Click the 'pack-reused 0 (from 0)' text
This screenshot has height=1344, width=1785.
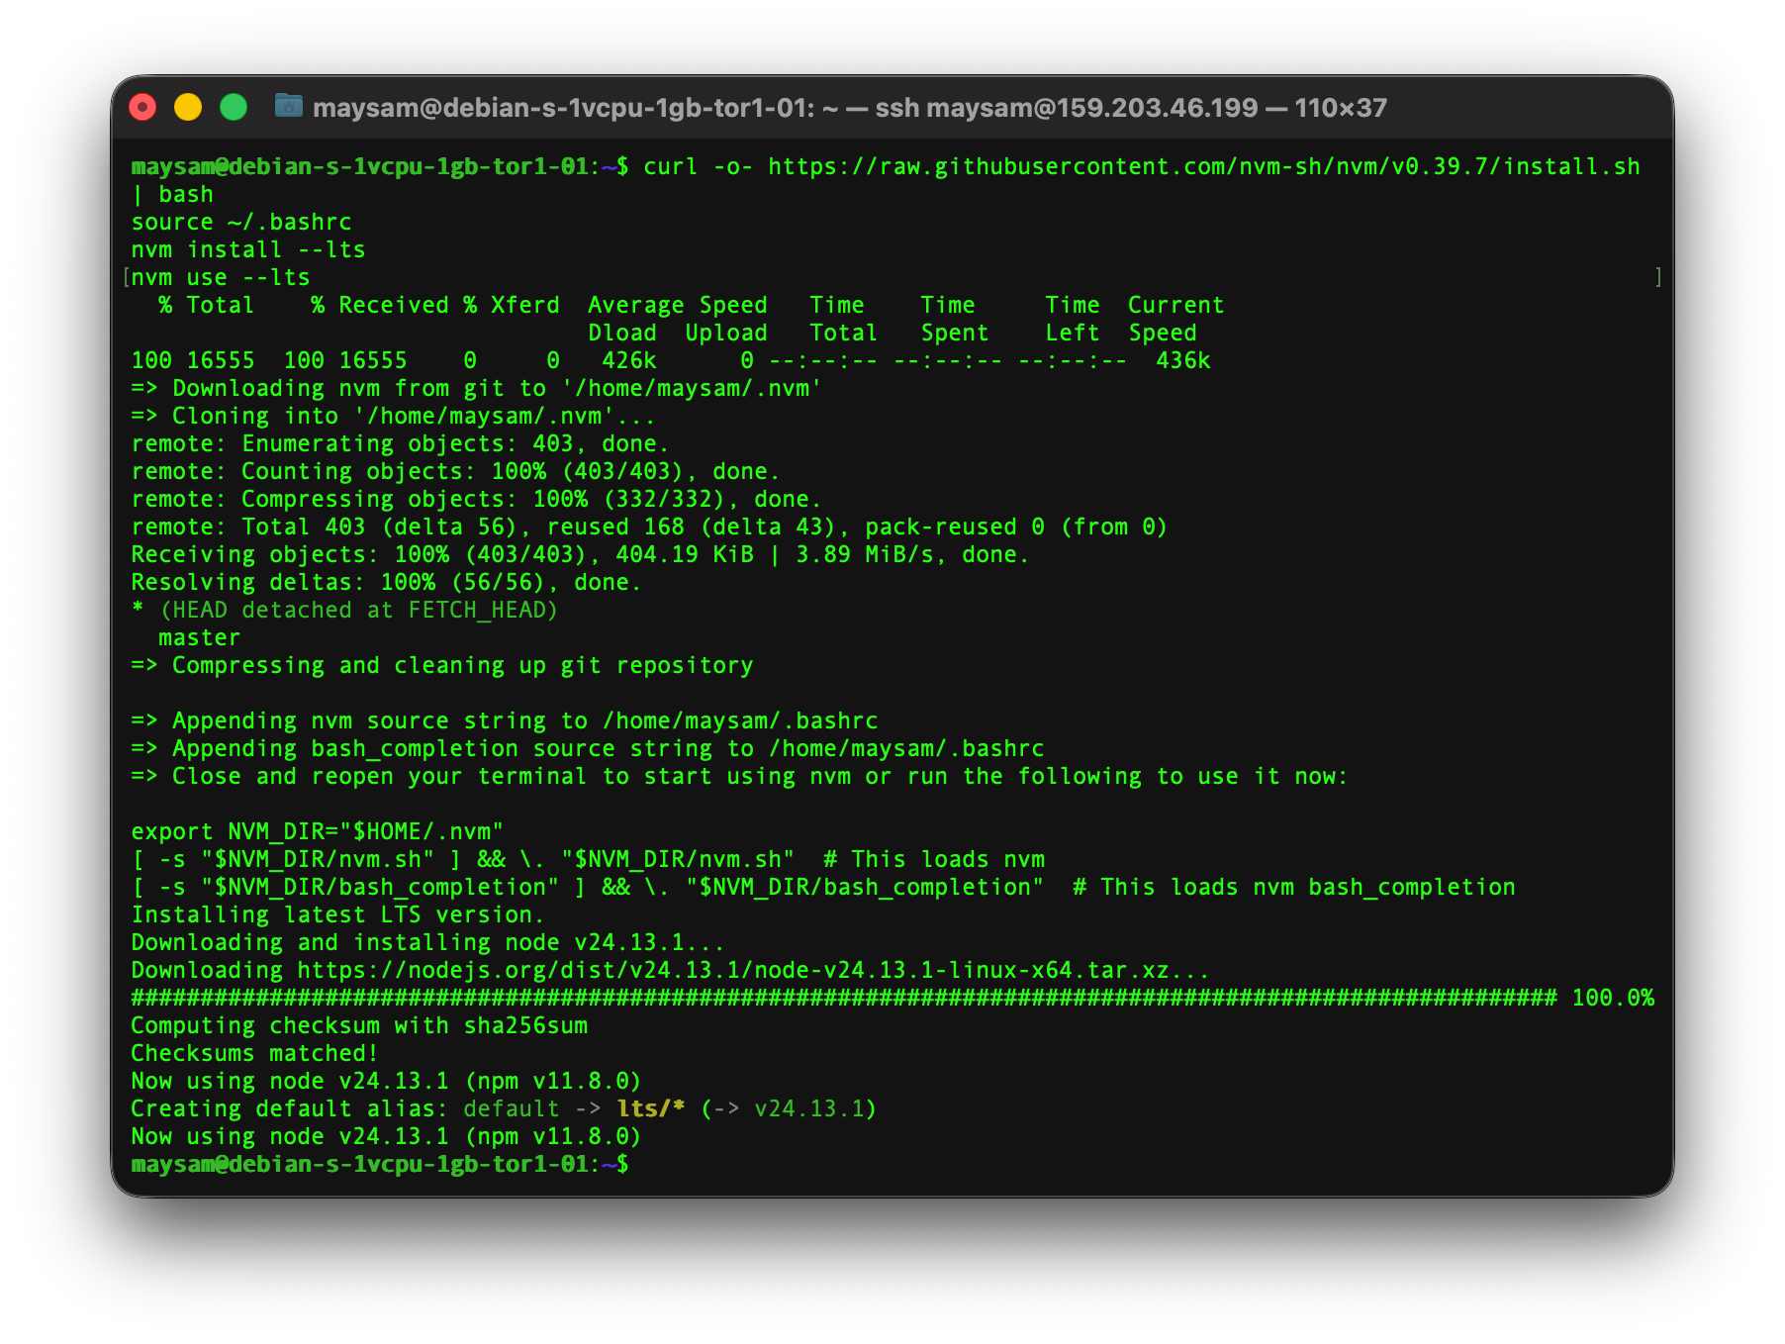point(1016,527)
